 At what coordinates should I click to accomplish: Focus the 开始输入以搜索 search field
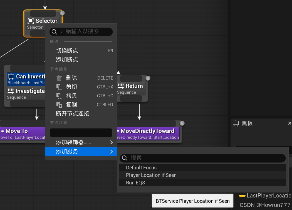(81, 32)
